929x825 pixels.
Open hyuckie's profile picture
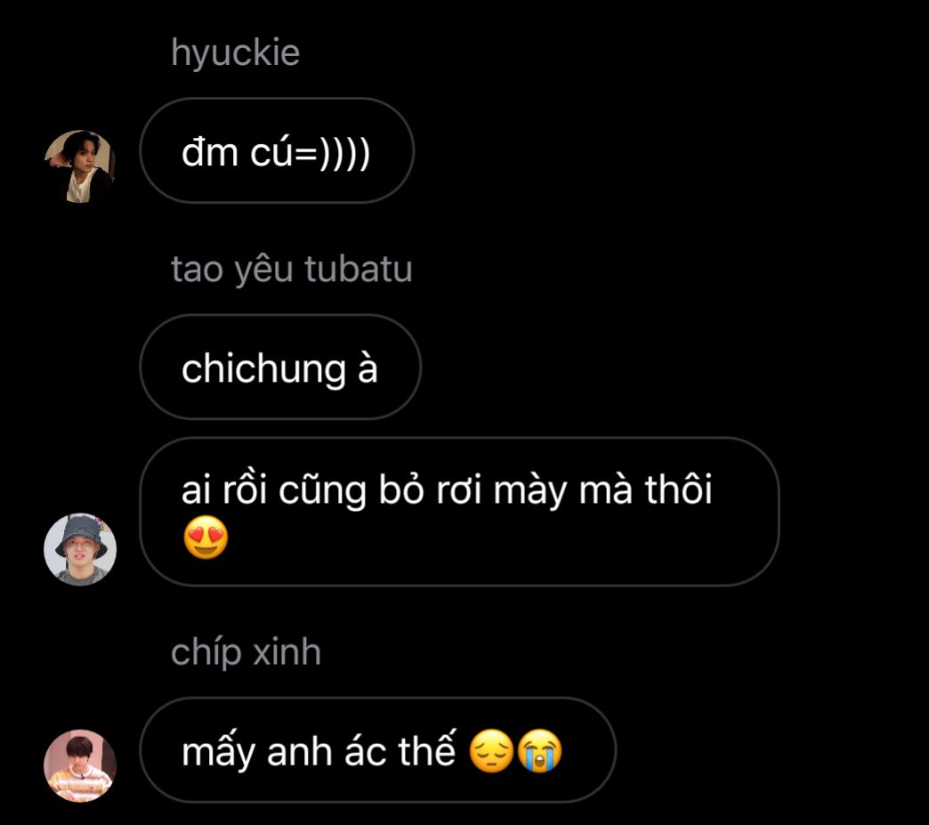(80, 166)
